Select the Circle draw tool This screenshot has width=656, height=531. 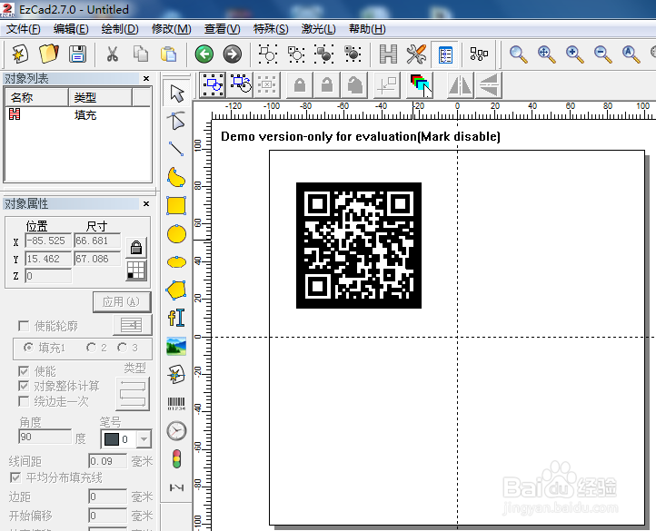coord(176,233)
